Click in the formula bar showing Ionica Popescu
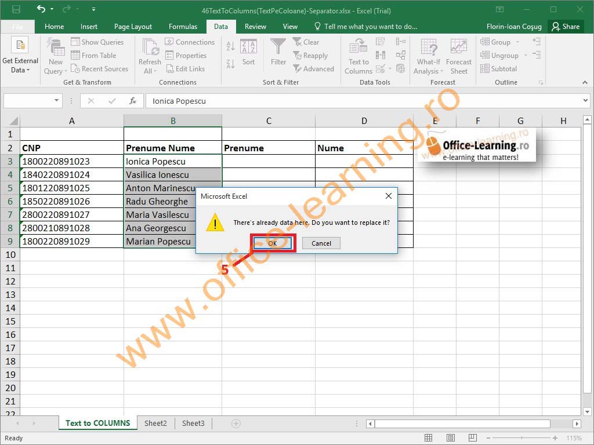This screenshot has width=594, height=445. (363, 101)
